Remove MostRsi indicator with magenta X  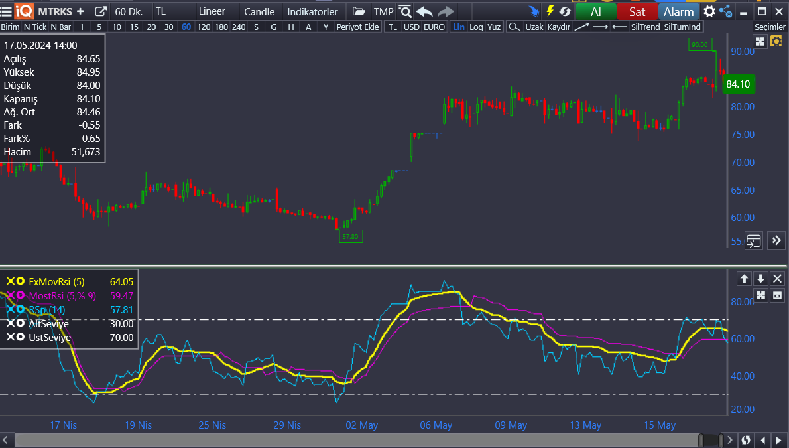(10, 295)
